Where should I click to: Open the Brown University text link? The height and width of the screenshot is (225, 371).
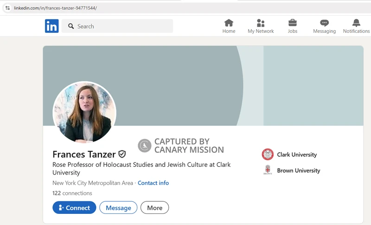(x=298, y=170)
